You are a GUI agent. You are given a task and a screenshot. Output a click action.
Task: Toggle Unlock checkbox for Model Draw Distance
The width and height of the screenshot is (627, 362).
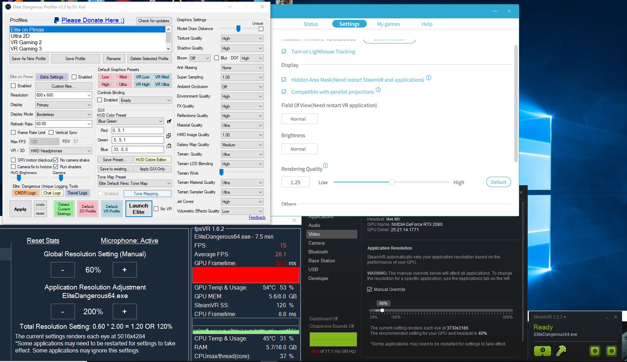pyautogui.click(x=261, y=29)
